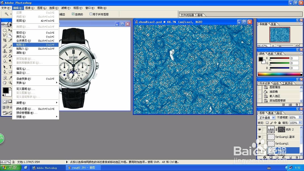304x171 pixels.
Task: Create new document from current history state
Action: point(283,105)
